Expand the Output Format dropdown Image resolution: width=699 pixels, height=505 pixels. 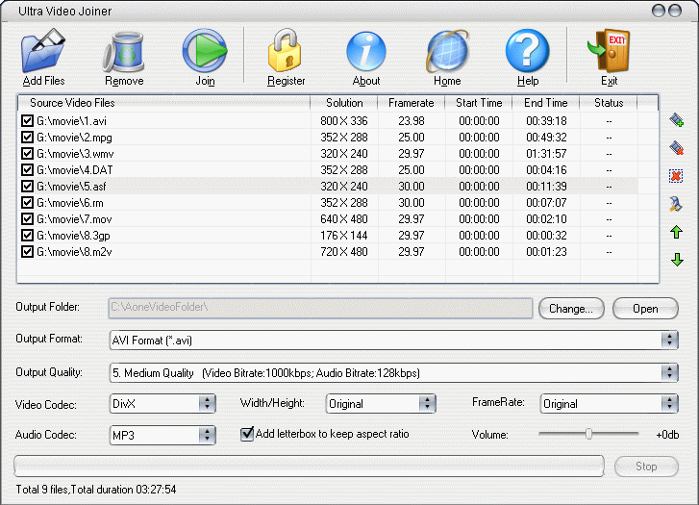pos(669,340)
